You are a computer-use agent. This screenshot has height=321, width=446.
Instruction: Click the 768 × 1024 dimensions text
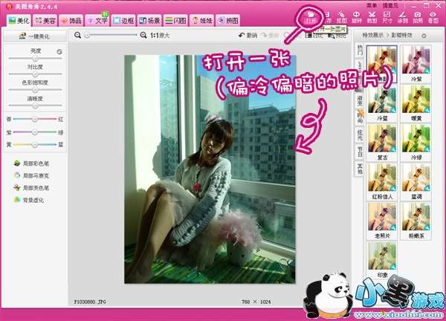(x=256, y=302)
